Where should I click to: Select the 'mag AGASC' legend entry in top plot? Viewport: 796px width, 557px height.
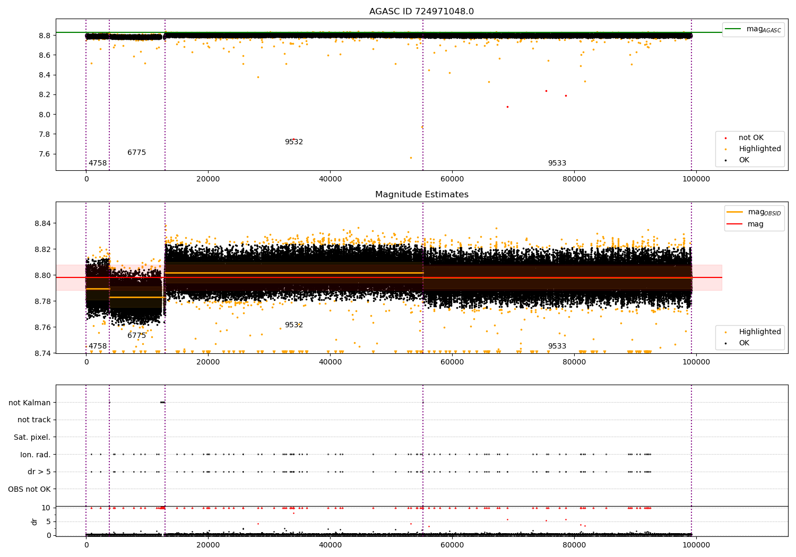(x=753, y=29)
